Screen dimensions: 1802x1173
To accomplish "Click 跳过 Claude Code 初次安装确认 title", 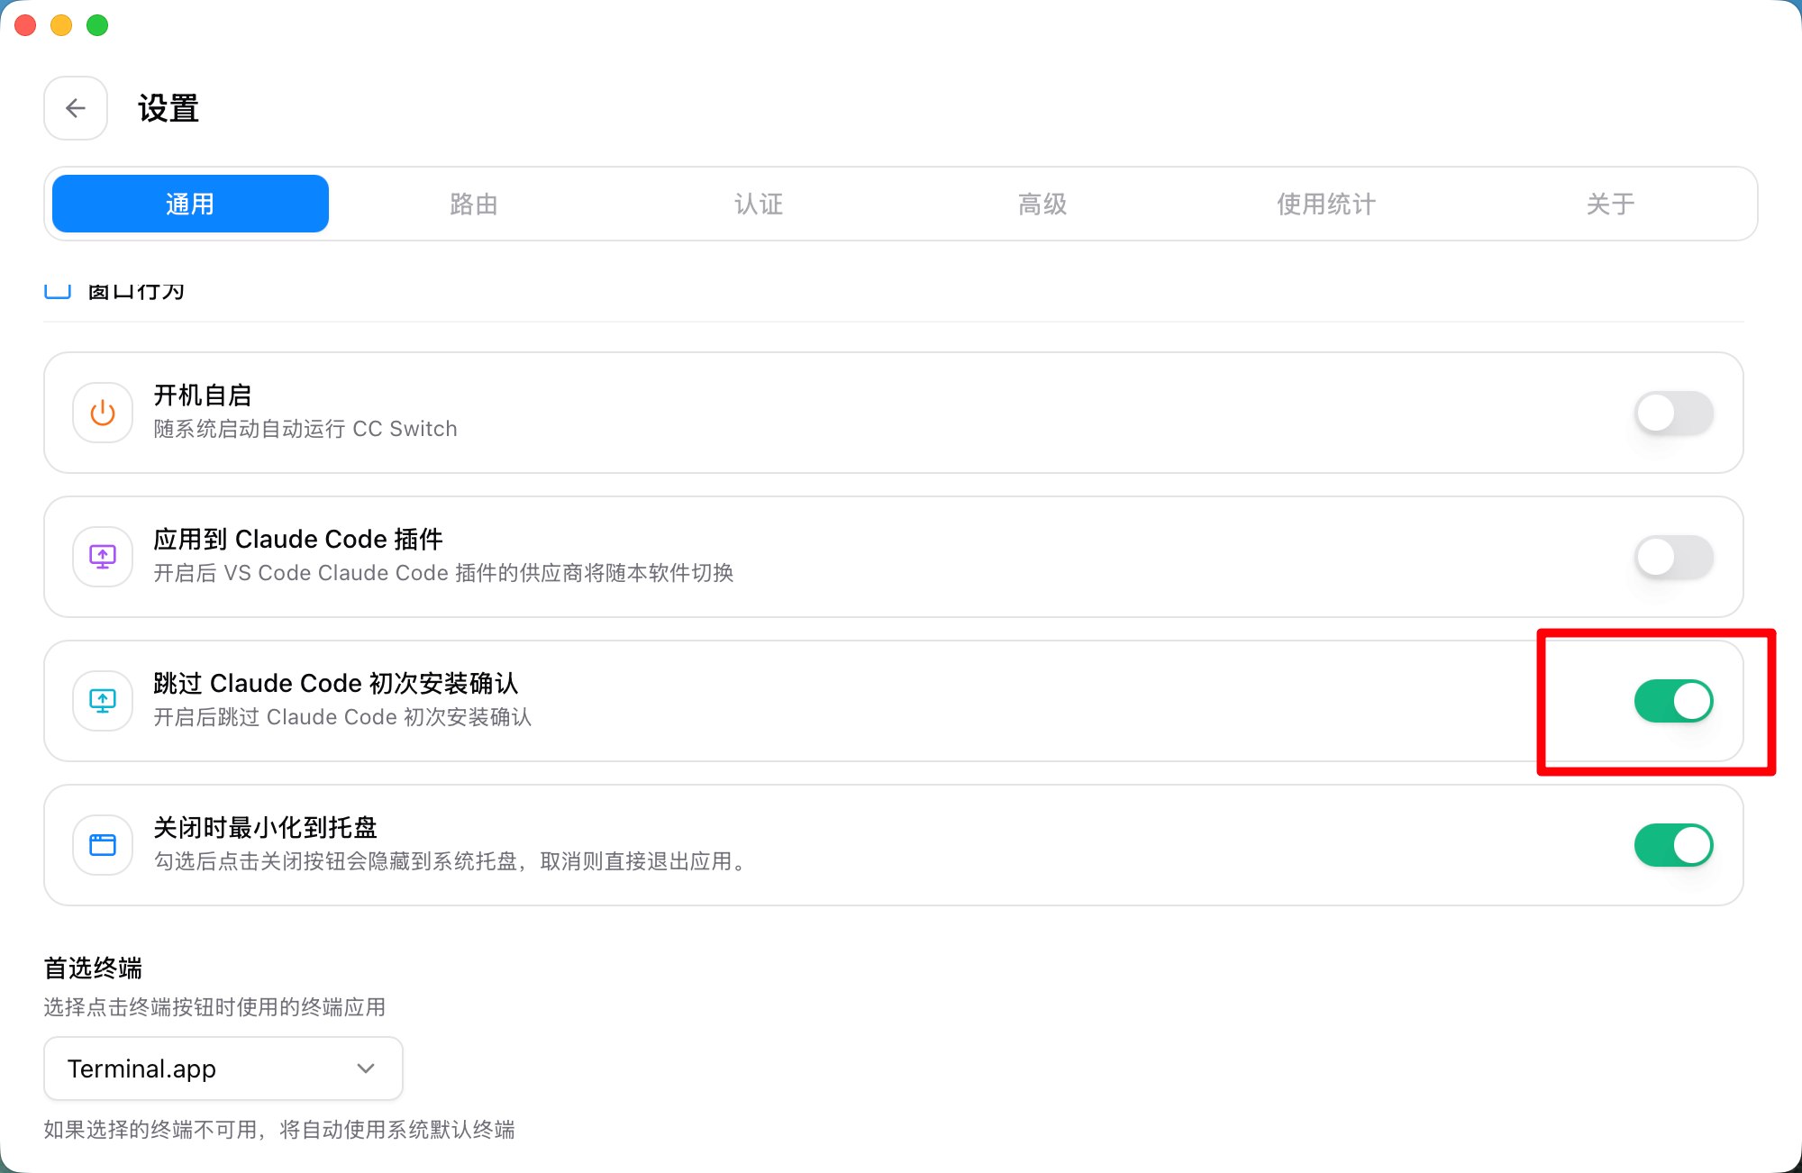I will 336,683.
